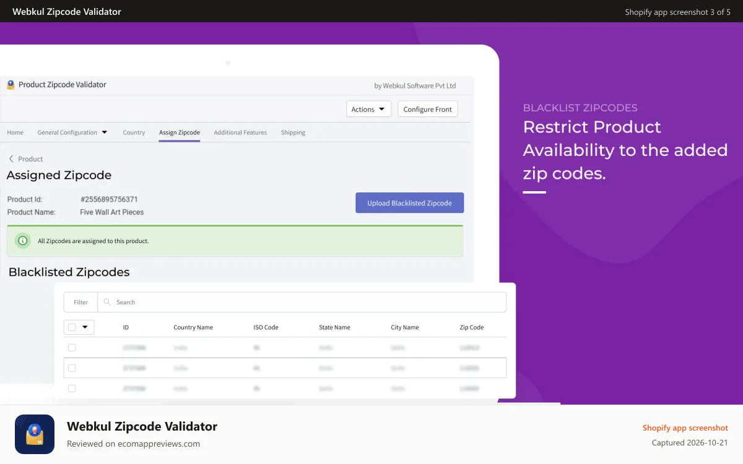Click the info icon in green banner
The image size is (743, 464).
(x=23, y=241)
